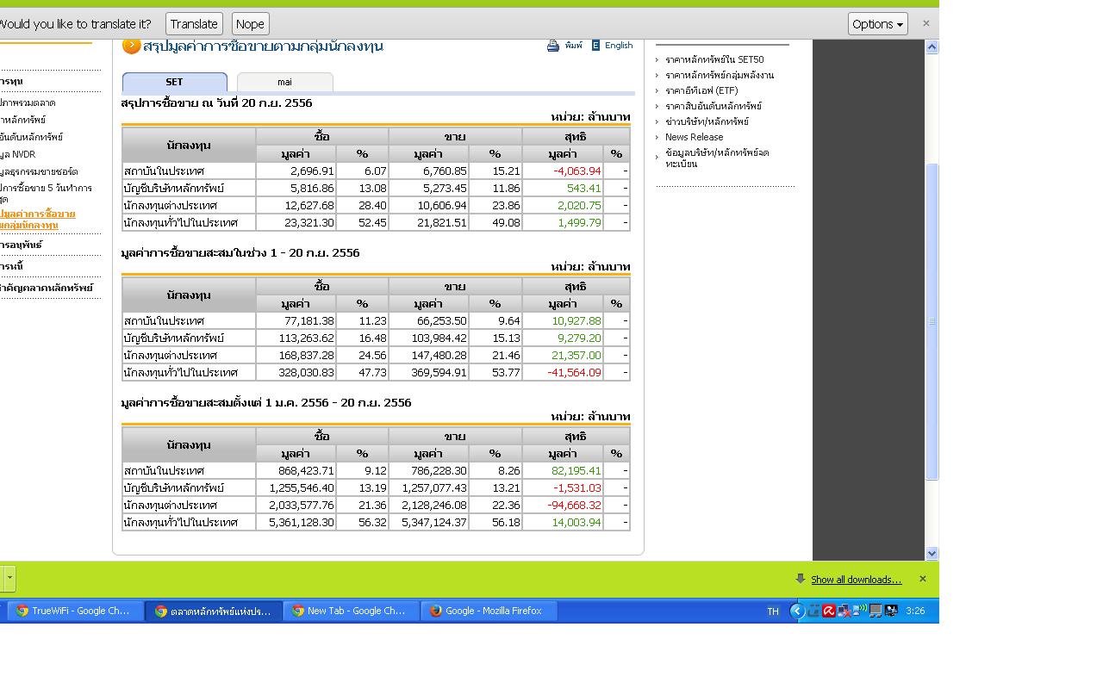Click the 82,195.41 net value cell
1103x689 pixels.
(x=563, y=471)
